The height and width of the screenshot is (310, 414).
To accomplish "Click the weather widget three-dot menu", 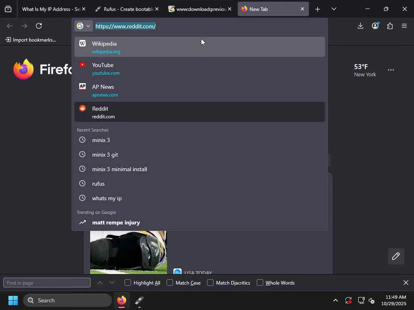I will [x=391, y=70].
